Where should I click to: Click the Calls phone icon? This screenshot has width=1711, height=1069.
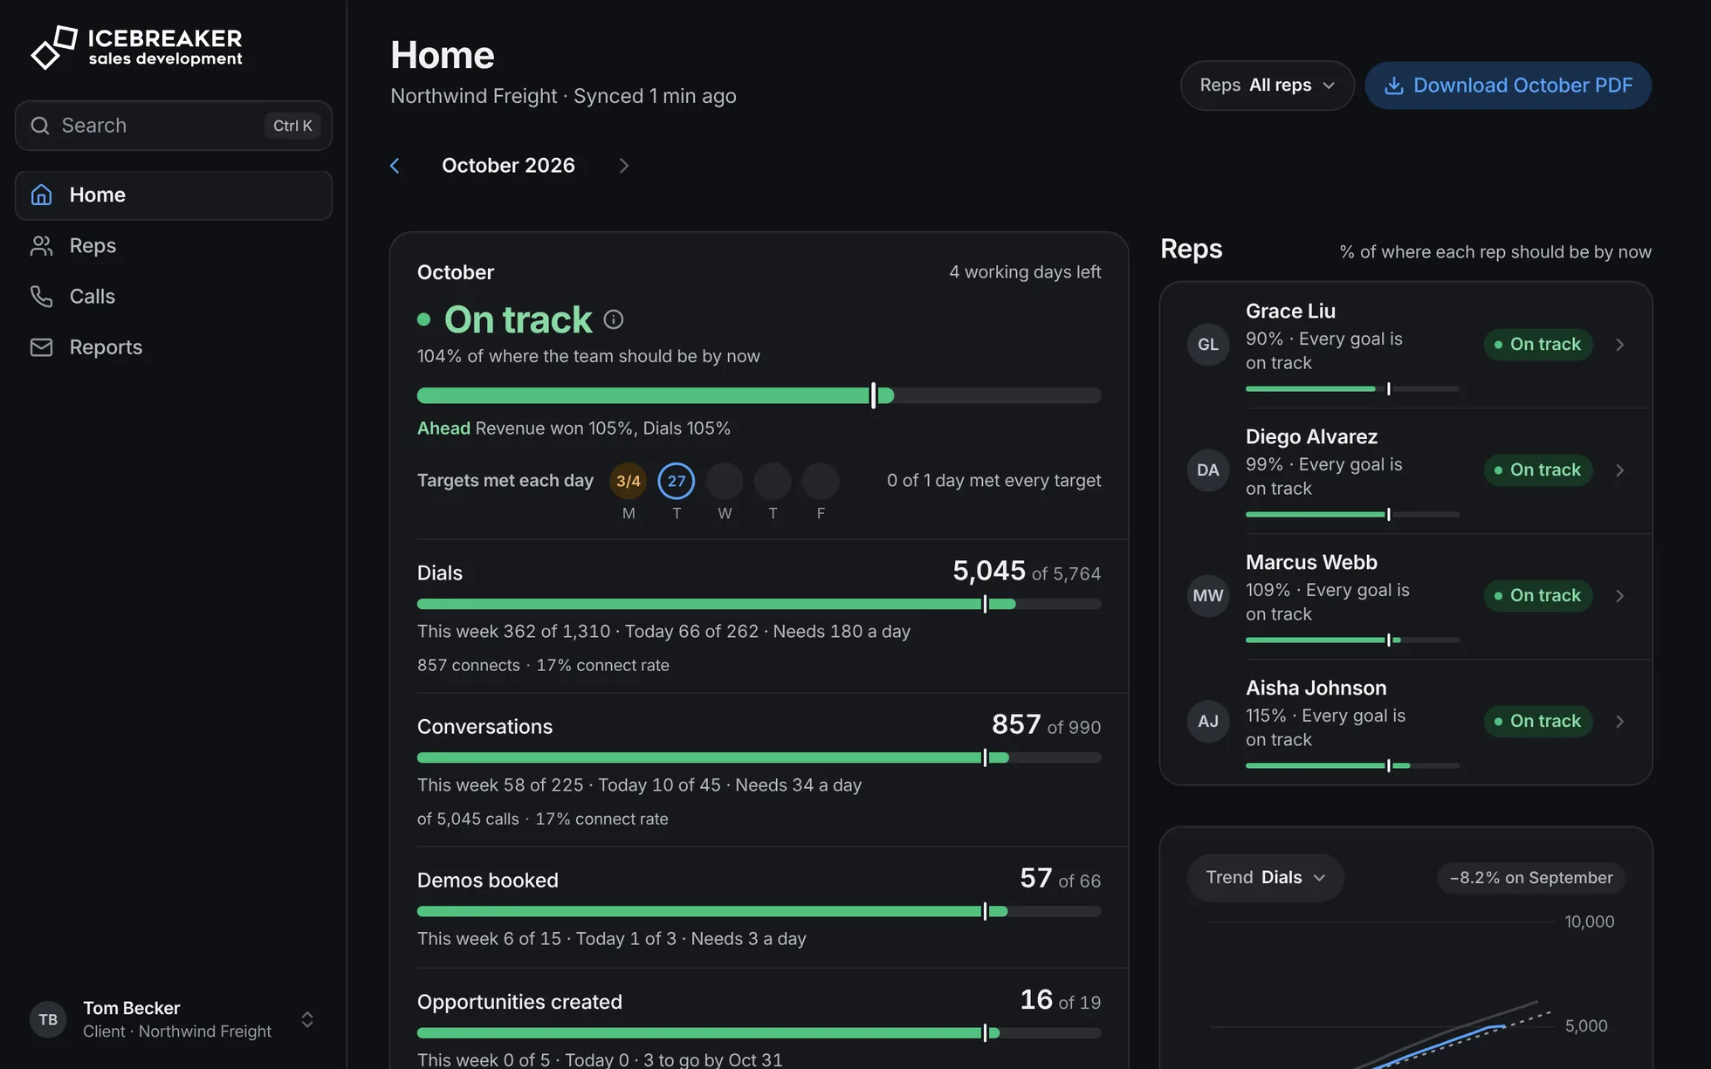[x=41, y=296]
